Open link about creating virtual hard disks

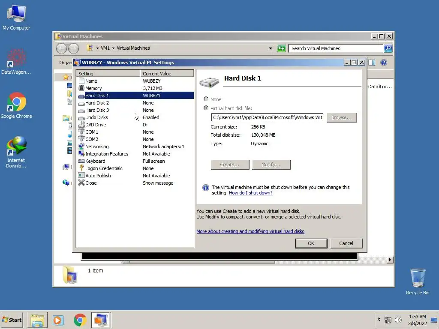pos(250,231)
